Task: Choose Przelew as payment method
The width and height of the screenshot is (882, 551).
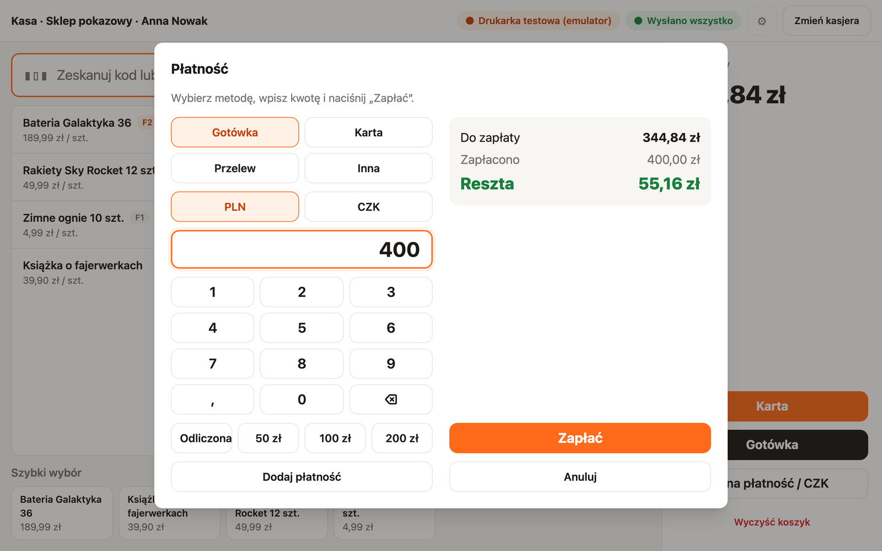Action: pyautogui.click(x=235, y=168)
